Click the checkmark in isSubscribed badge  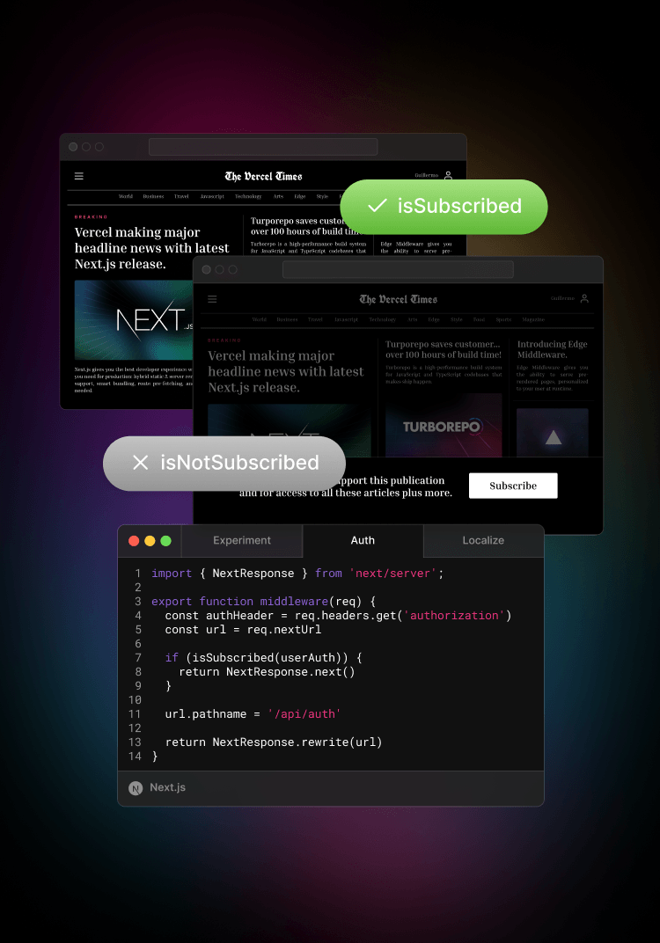point(378,206)
